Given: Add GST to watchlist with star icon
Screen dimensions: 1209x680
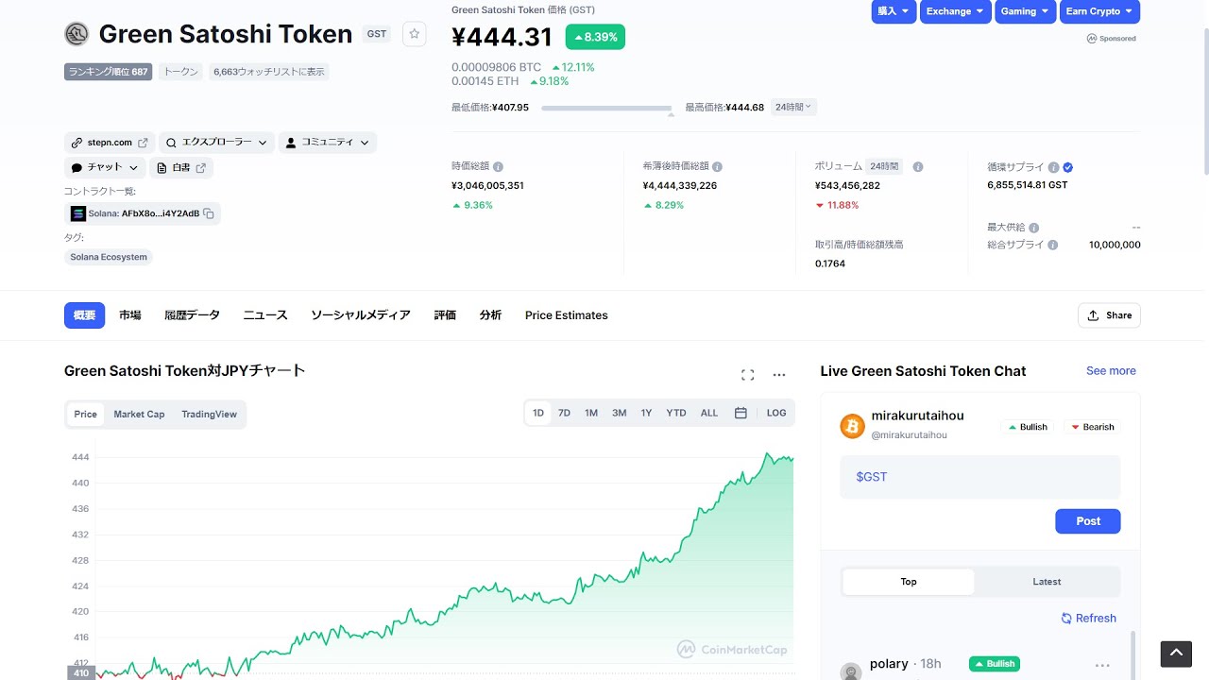Looking at the screenshot, I should click(x=414, y=34).
